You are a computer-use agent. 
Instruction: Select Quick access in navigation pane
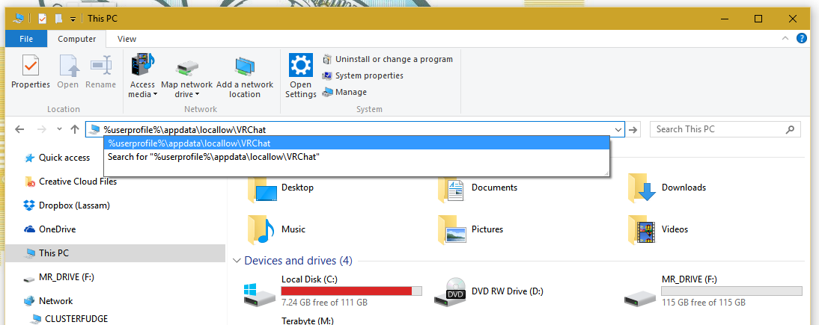[58, 158]
